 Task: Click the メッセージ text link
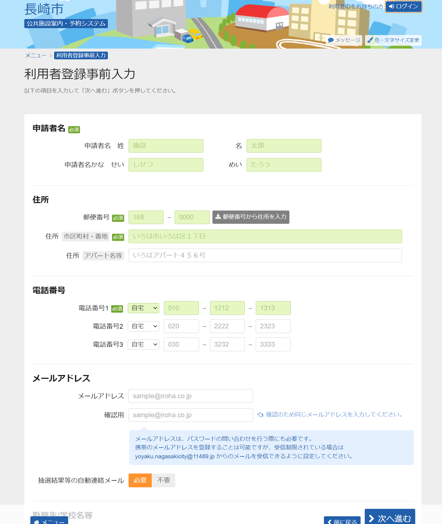click(348, 40)
